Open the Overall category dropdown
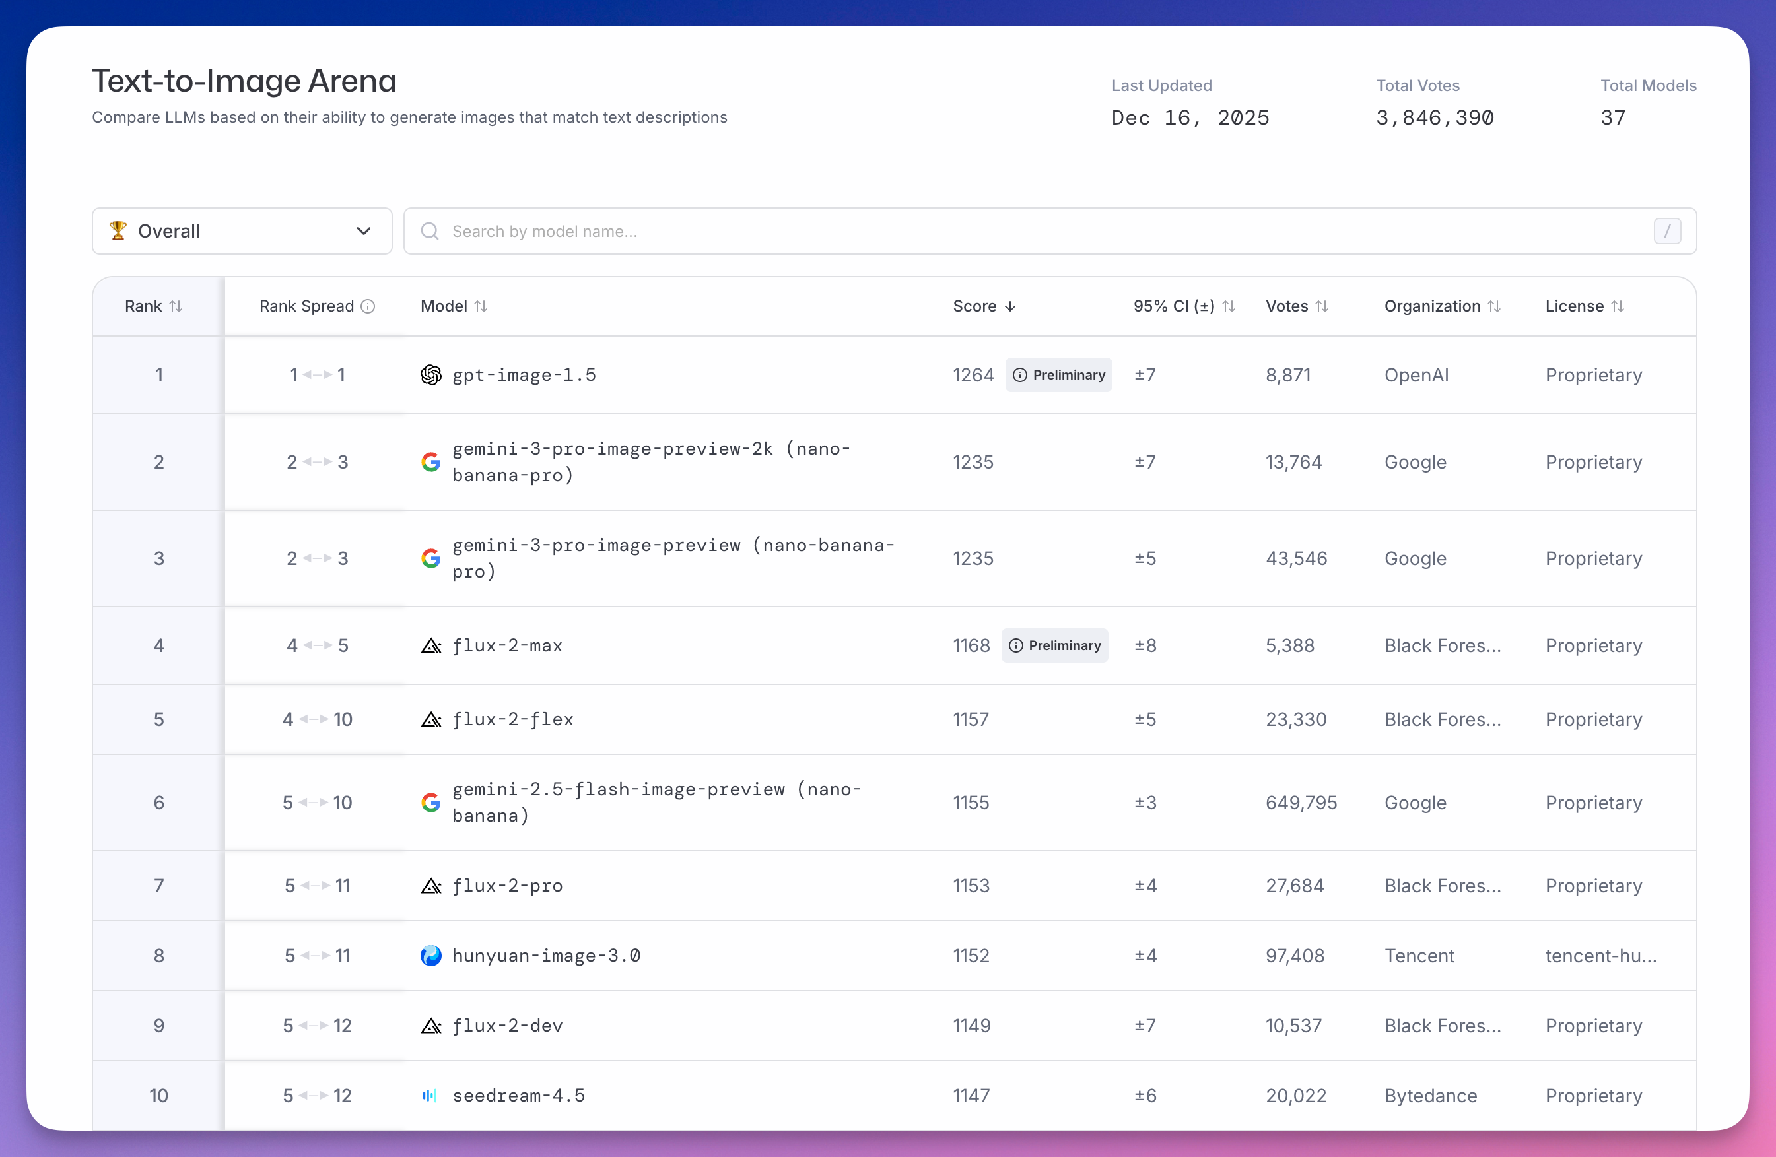1776x1157 pixels. pos(242,231)
